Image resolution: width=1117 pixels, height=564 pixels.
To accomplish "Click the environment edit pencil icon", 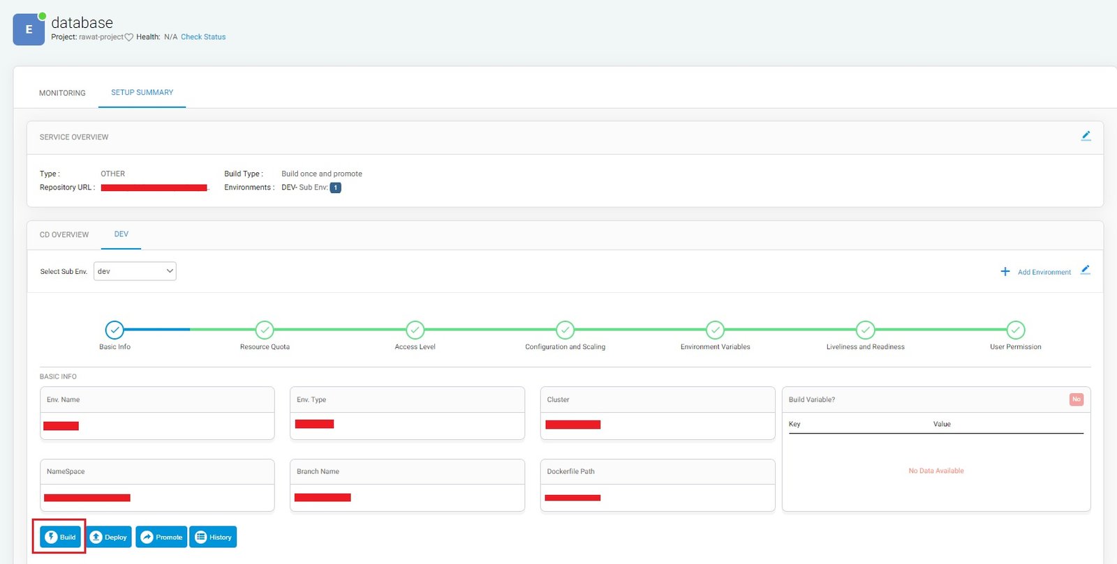I will click(1085, 270).
